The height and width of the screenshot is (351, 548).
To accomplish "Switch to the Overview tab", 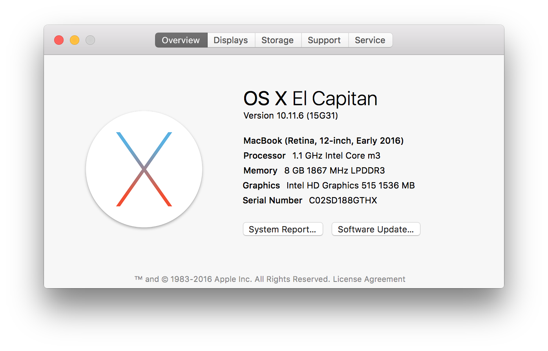I will [181, 40].
